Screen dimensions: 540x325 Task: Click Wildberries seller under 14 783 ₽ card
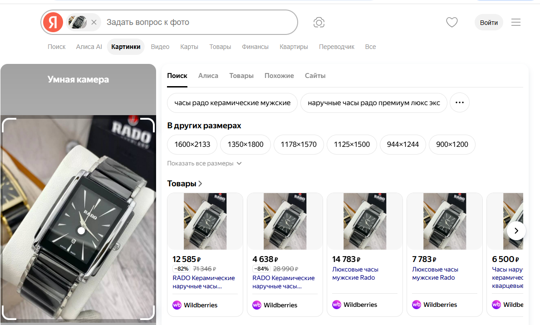point(355,305)
